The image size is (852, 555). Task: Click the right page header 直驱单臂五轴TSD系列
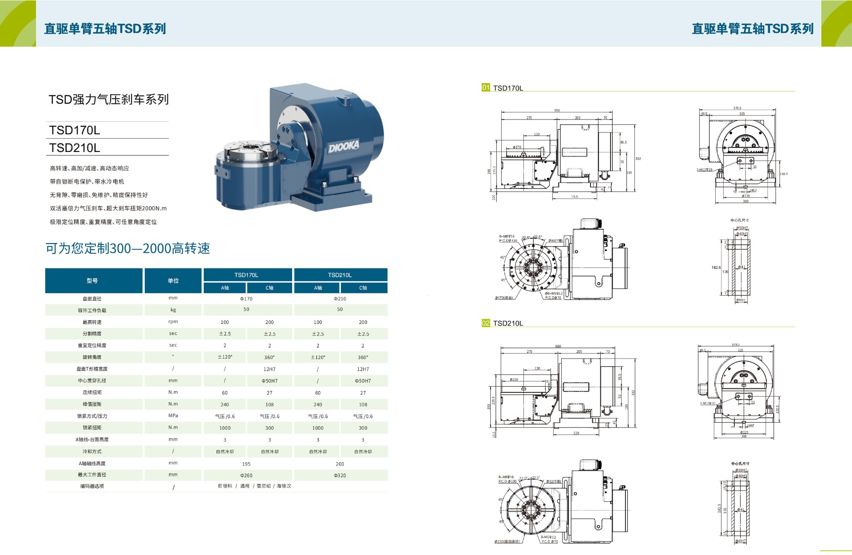point(753,29)
